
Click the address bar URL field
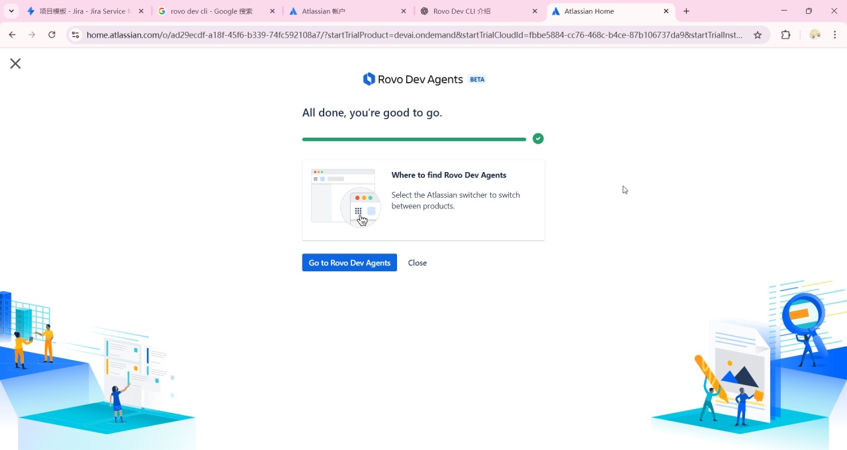pos(415,35)
